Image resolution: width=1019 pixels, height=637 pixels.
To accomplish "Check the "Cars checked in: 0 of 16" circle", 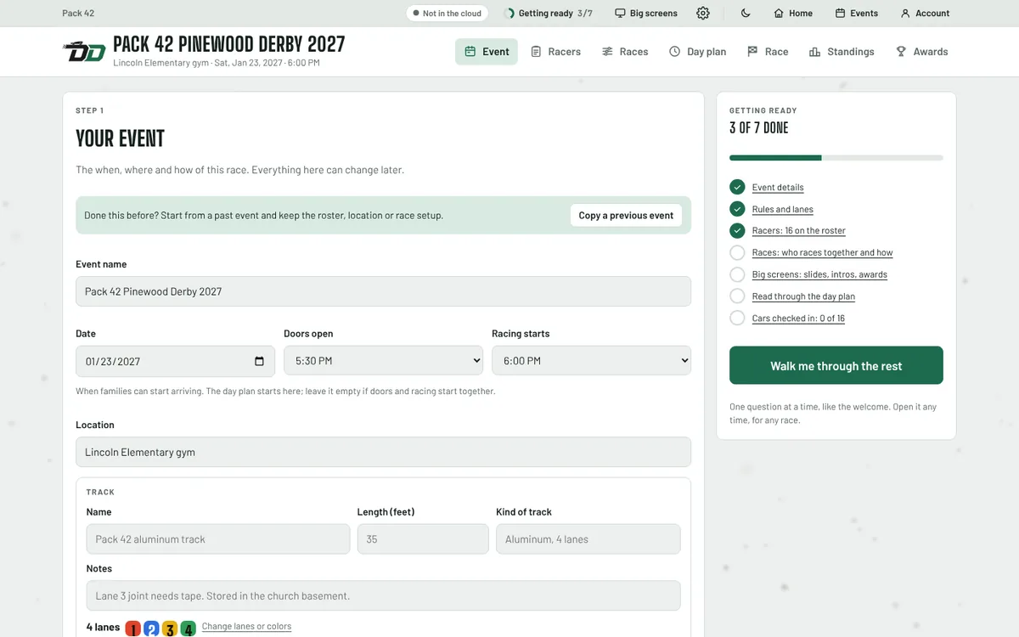I will click(x=737, y=318).
